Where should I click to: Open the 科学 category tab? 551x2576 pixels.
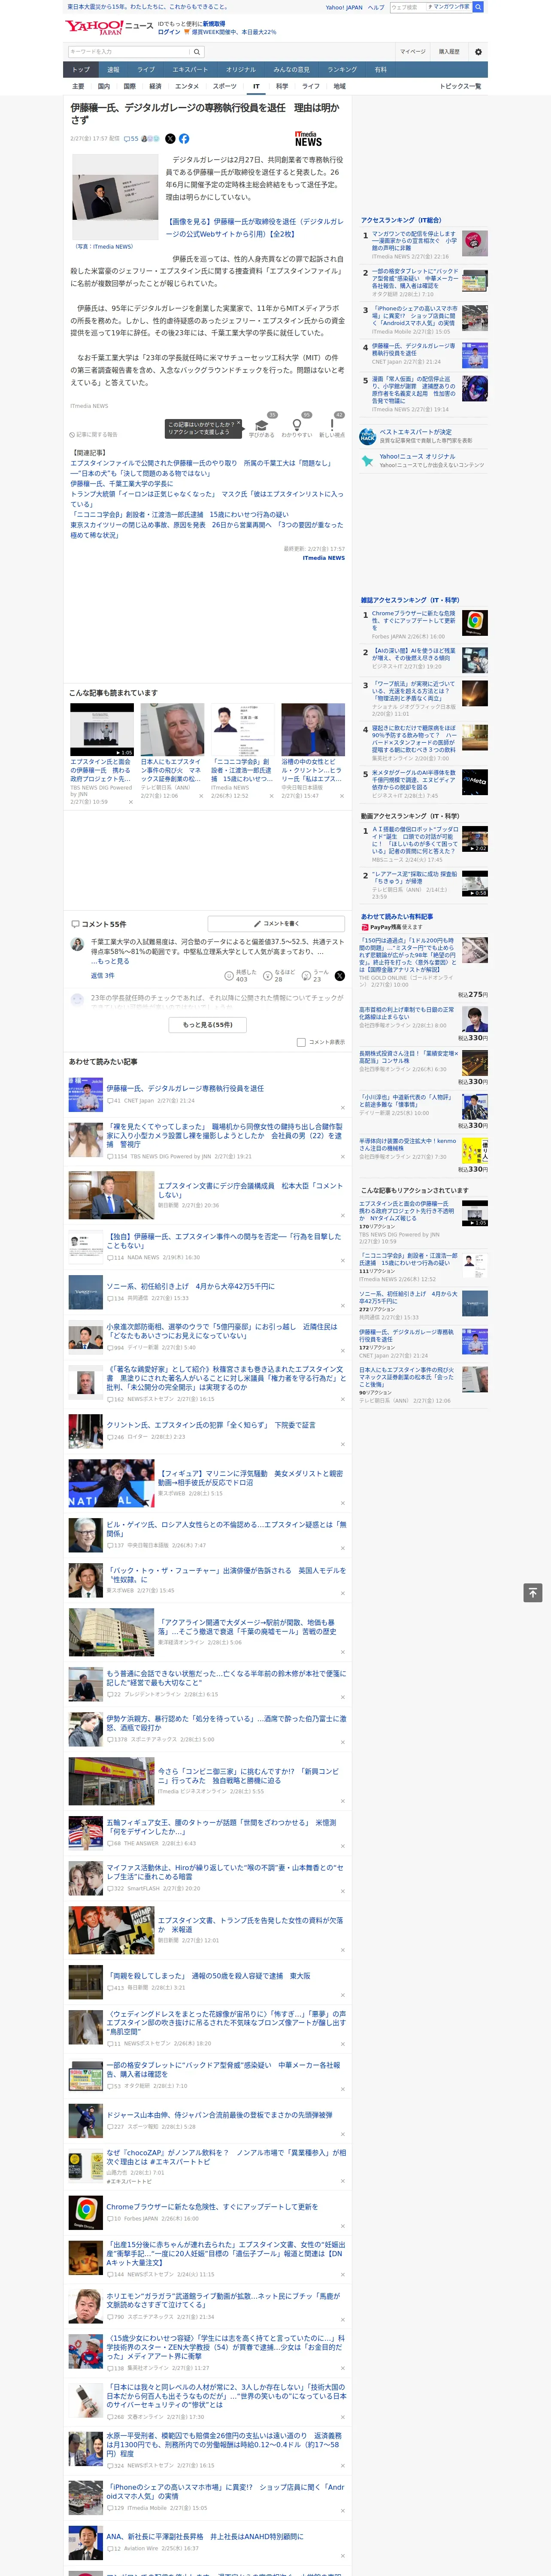(282, 86)
